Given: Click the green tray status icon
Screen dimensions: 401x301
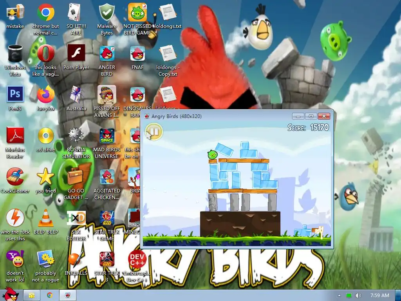Looking at the screenshot, I should 349,296.
